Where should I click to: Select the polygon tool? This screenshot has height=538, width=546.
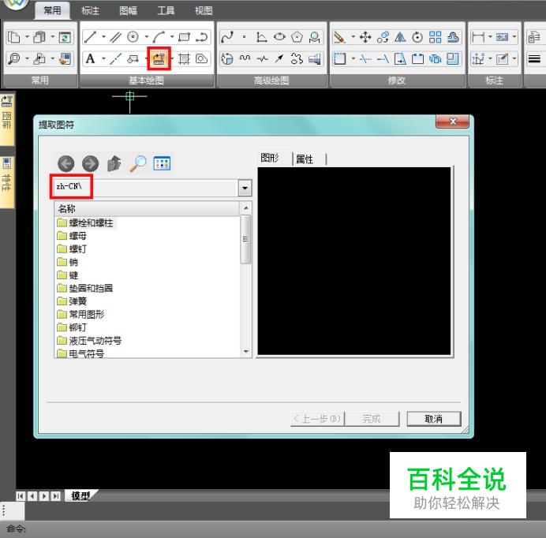[x=297, y=37]
